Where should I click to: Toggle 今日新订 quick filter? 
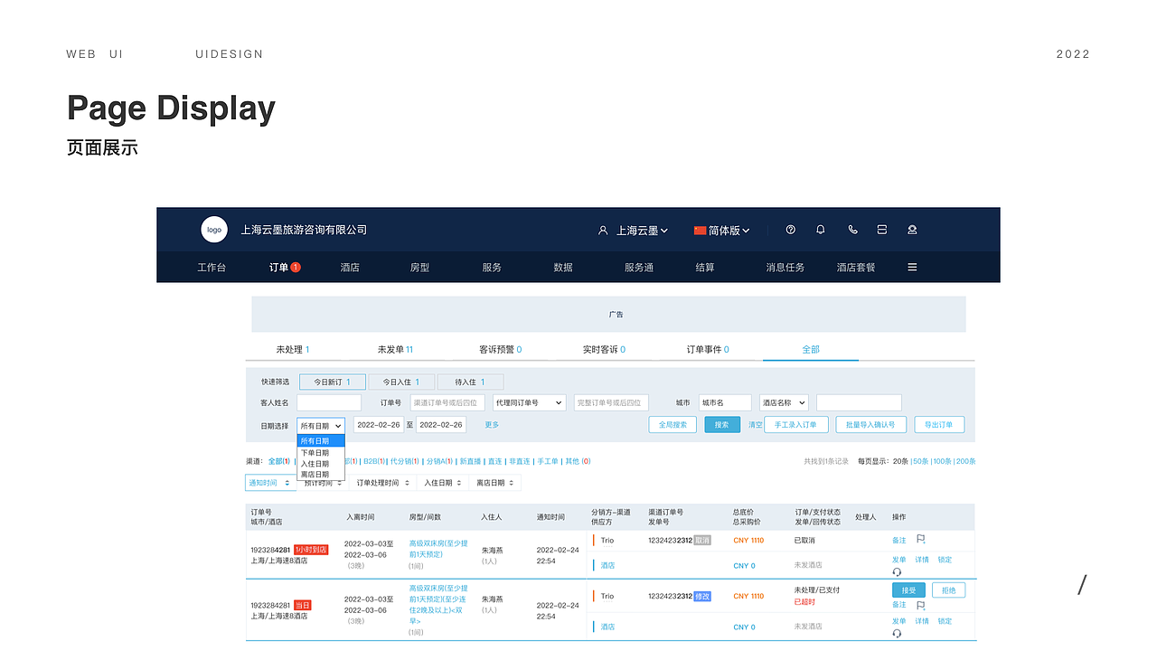click(333, 382)
